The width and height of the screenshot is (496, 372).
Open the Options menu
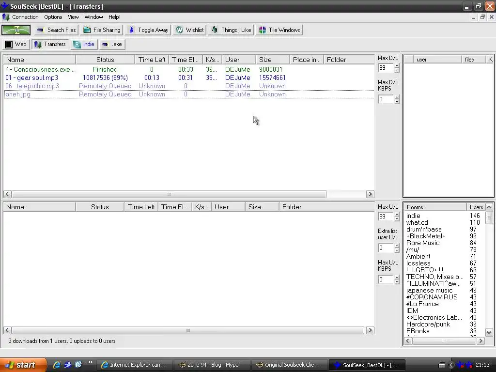point(53,17)
